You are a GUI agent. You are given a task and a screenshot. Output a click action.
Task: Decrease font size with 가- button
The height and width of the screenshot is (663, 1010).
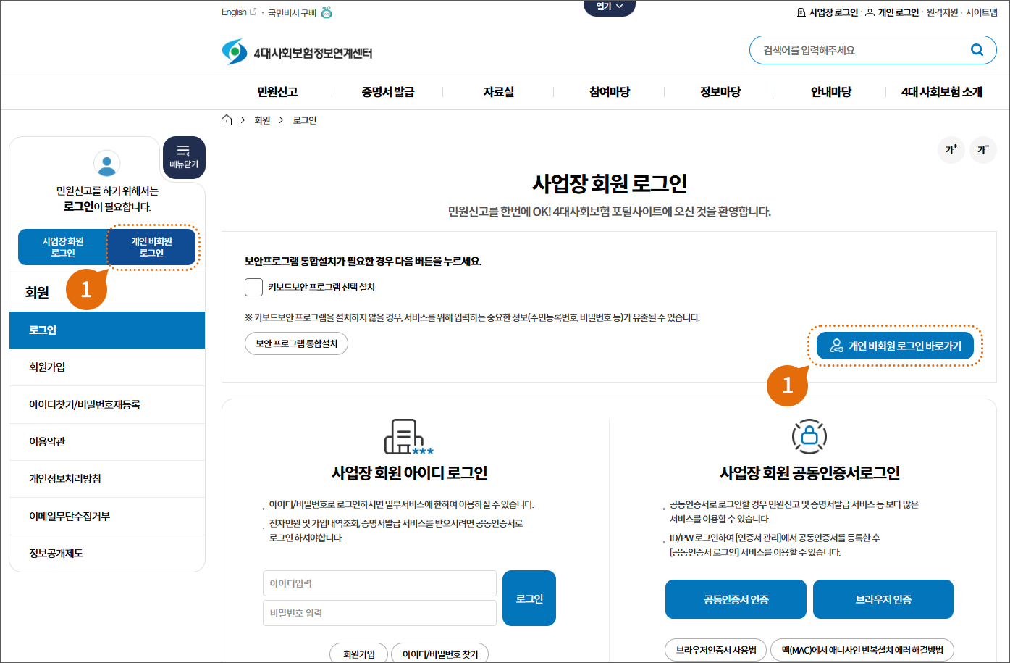[983, 150]
